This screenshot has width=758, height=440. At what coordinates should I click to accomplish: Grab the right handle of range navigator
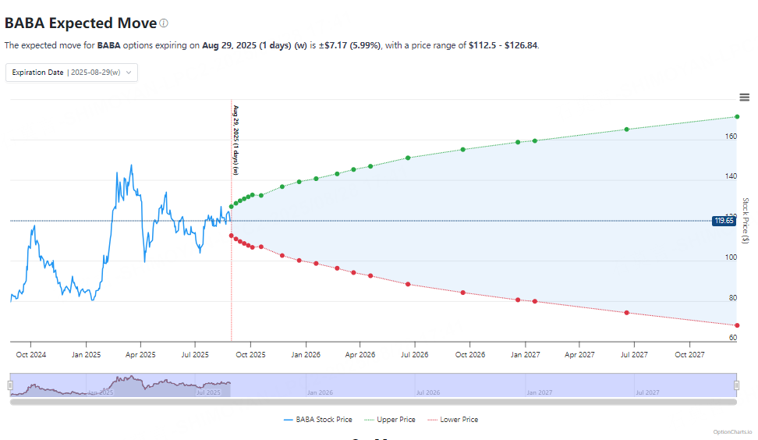737,385
